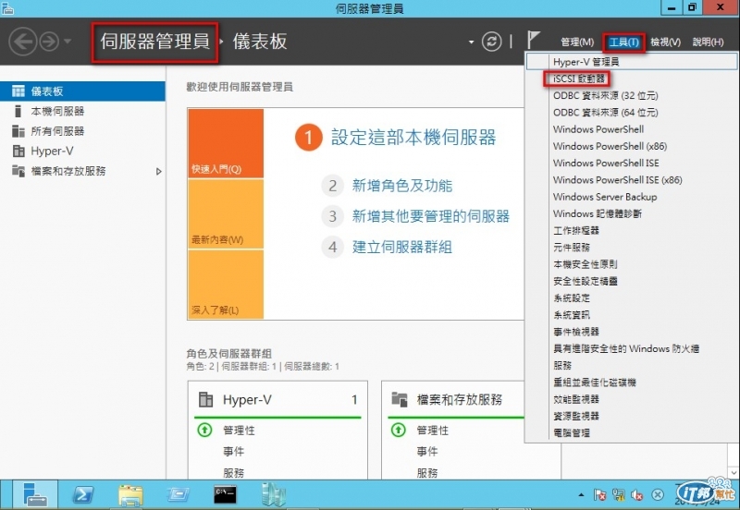Click muted speaker tray icon
The image size is (740, 510).
(x=636, y=494)
